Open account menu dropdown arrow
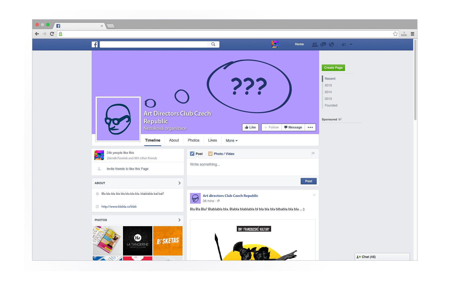 click(351, 45)
